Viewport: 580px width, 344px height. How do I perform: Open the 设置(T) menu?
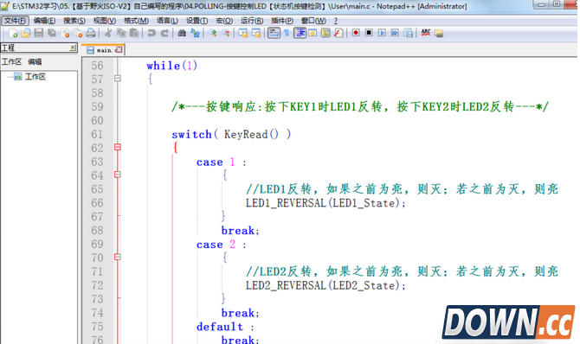coord(197,21)
